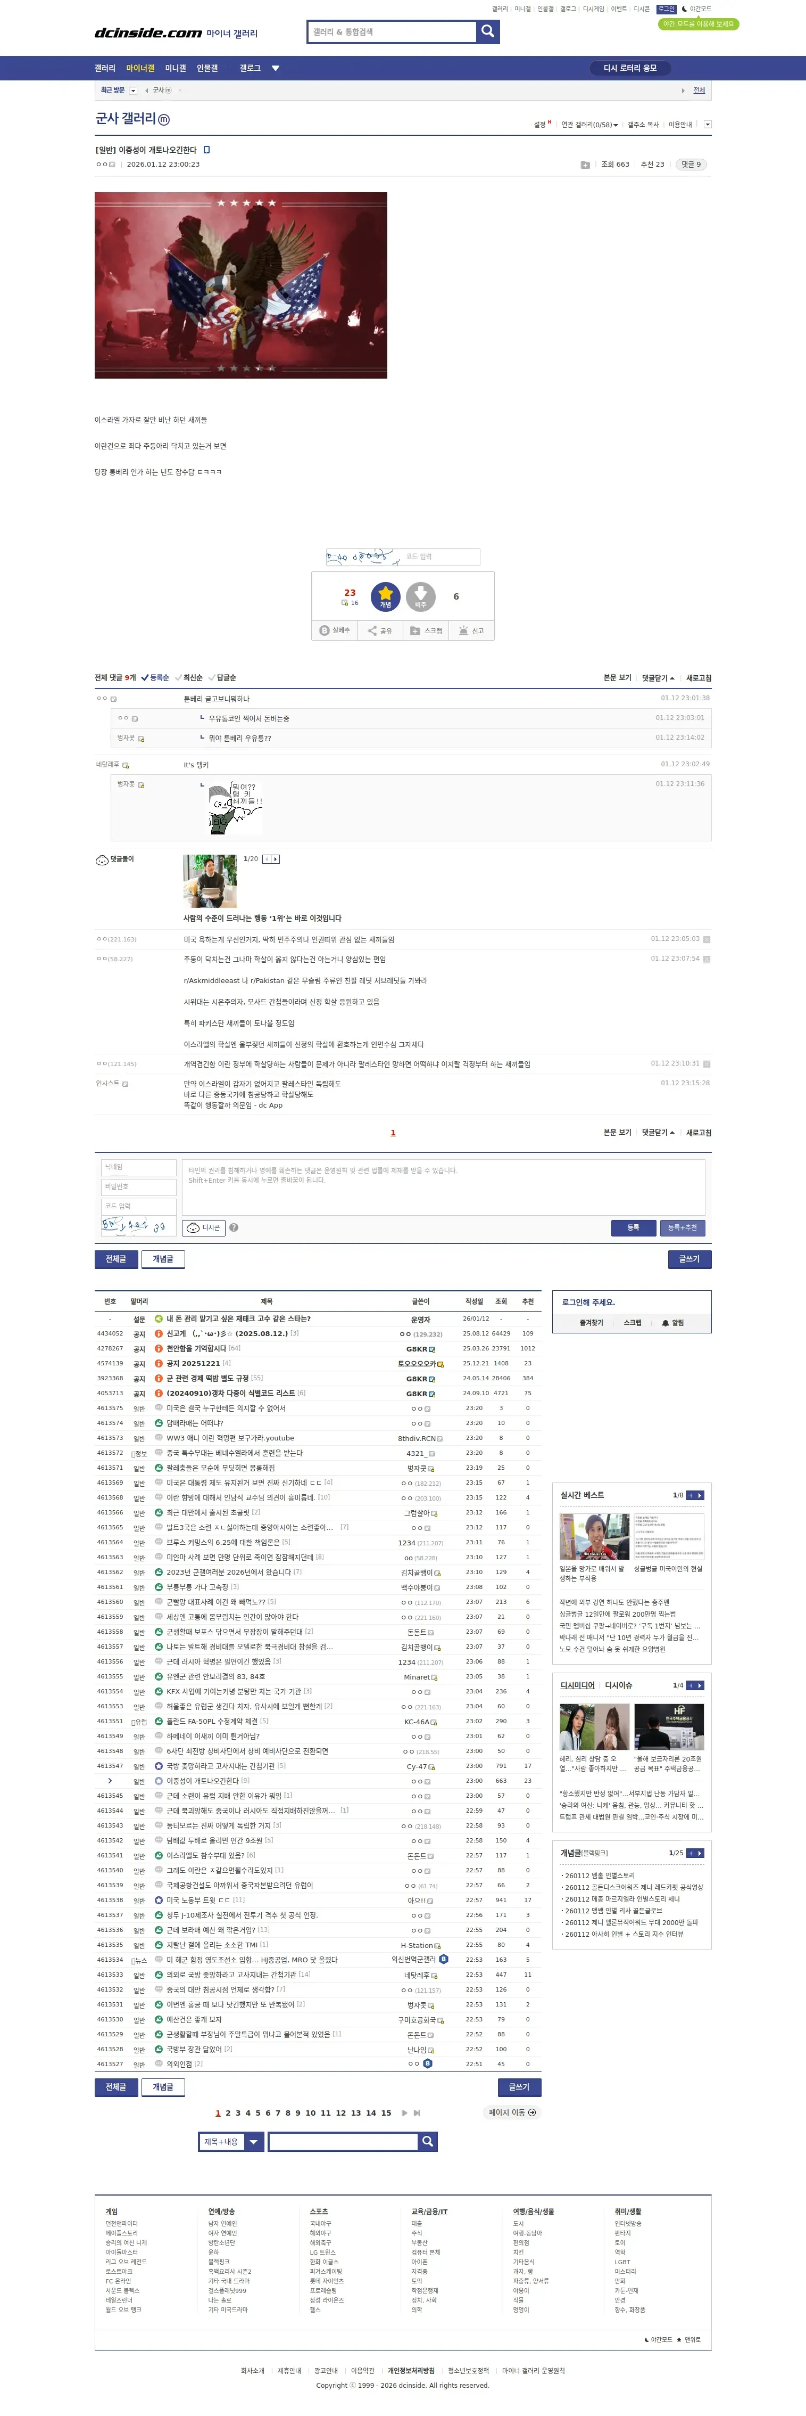Click the 디시콘 emoticon button
This screenshot has width=806, height=2416.
(x=203, y=1227)
